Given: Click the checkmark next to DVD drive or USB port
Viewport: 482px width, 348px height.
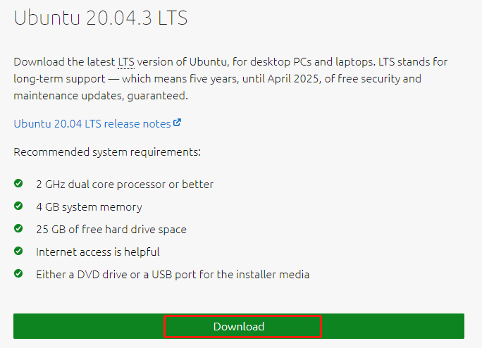Looking at the screenshot, I should (x=19, y=274).
